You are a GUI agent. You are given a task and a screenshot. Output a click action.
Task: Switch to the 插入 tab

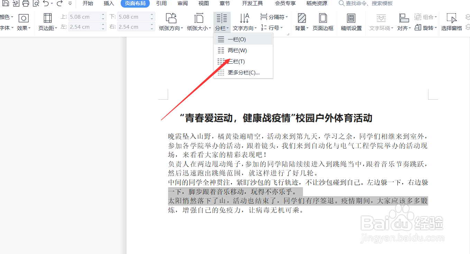coord(109,3)
